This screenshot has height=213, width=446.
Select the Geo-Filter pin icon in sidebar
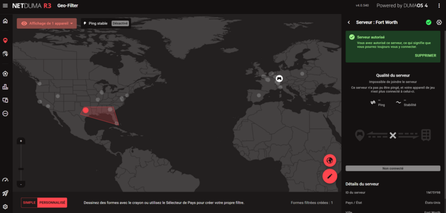[x=5, y=40]
